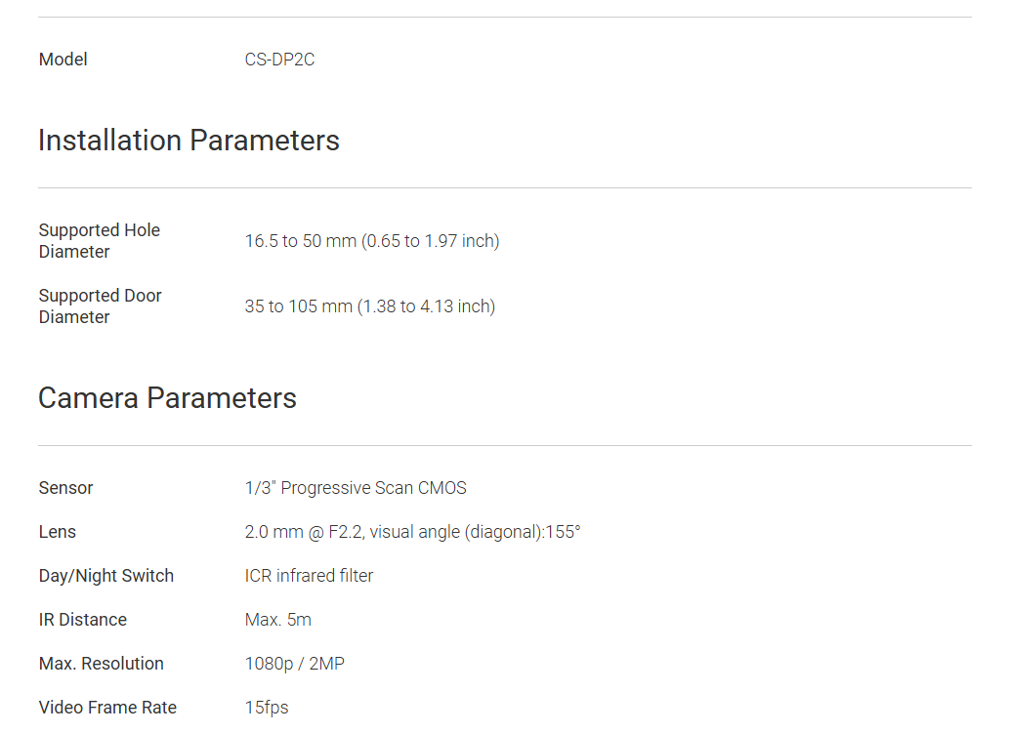Select the 35 to 105 mm value
1009x733 pixels.
369,306
